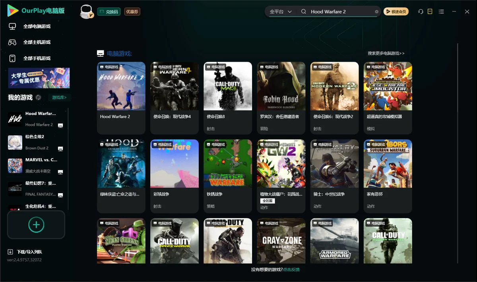Click 搜索更多电脑游戏>> link
This screenshot has height=282, width=477.
tap(386, 54)
